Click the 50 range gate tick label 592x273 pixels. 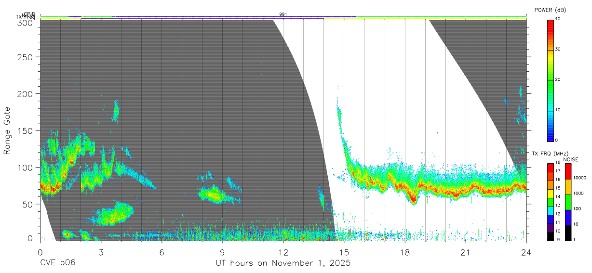click(x=28, y=204)
